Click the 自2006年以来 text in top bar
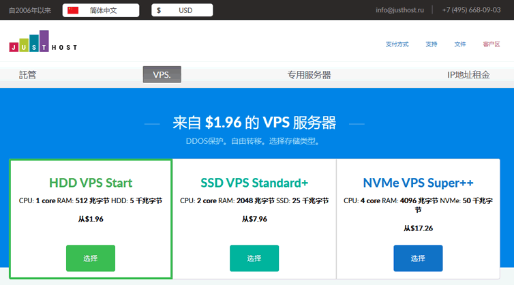The width and height of the screenshot is (514, 285). [30, 10]
